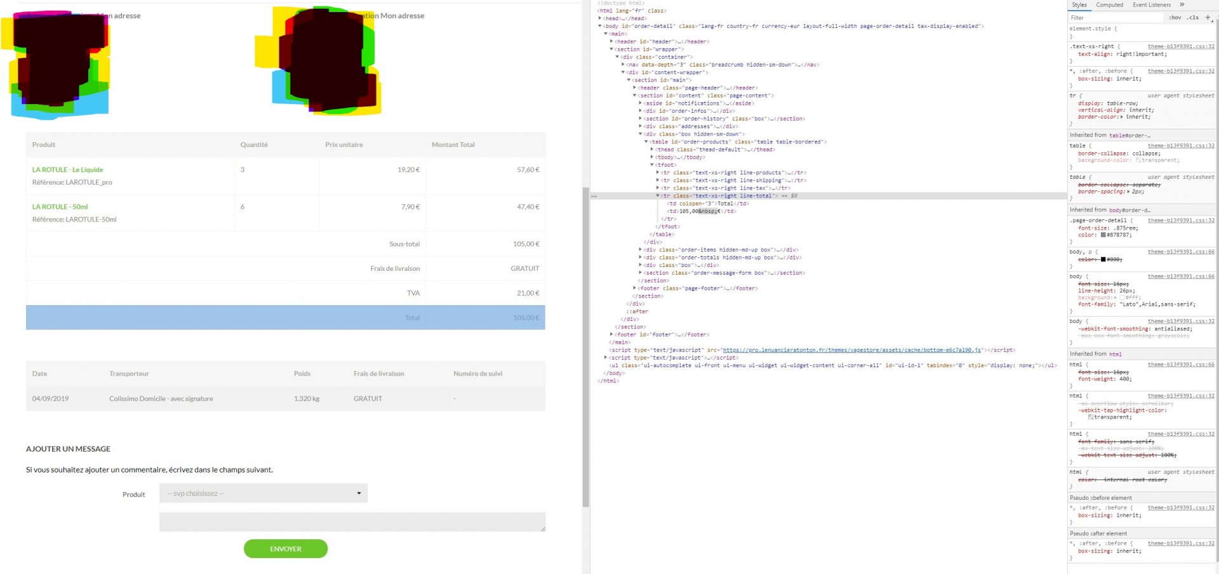Click the ellipsis beside the selected tr row
This screenshot has width=1219, height=574.
(x=594, y=196)
